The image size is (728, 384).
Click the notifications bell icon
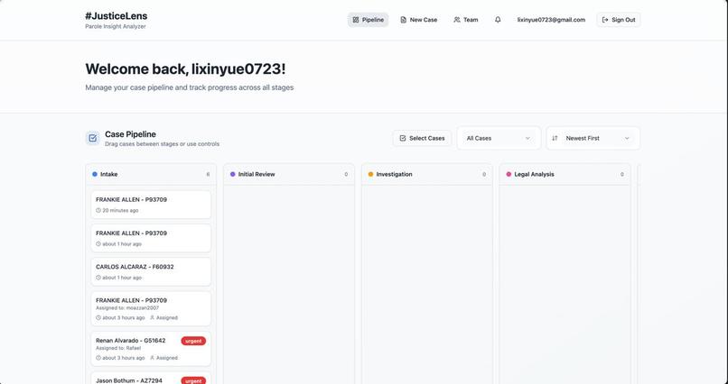(498, 20)
